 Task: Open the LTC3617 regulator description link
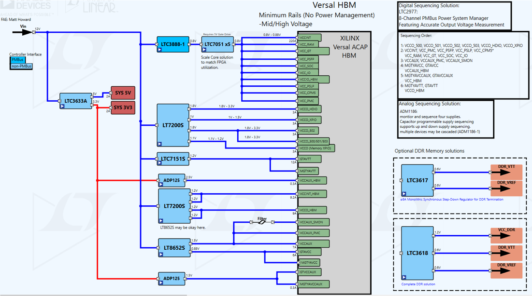(x=452, y=200)
